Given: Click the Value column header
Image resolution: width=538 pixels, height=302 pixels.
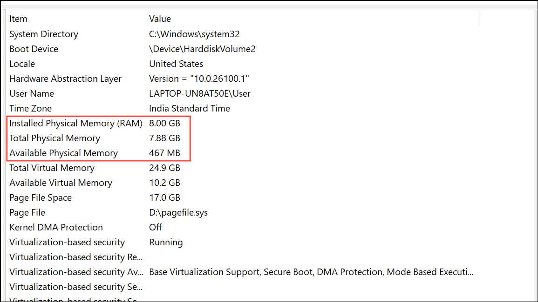Looking at the screenshot, I should click(312, 19).
